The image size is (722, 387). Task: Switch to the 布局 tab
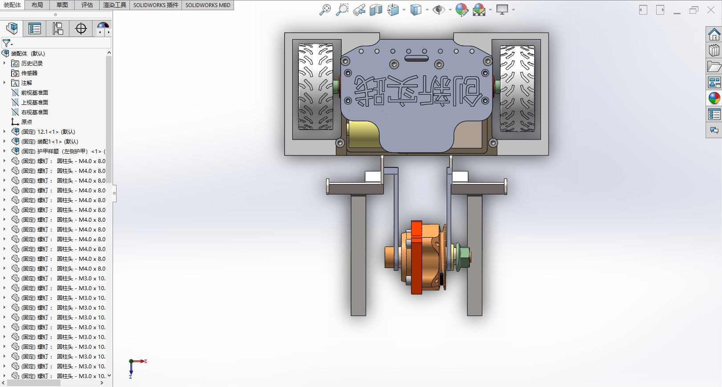click(37, 5)
